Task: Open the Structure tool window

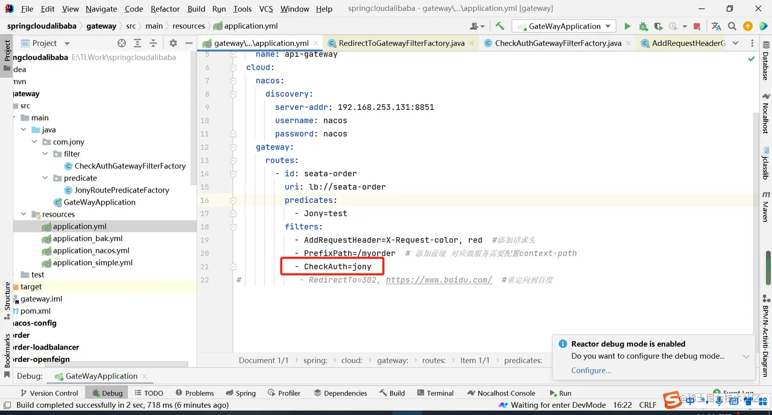Action: [7, 301]
